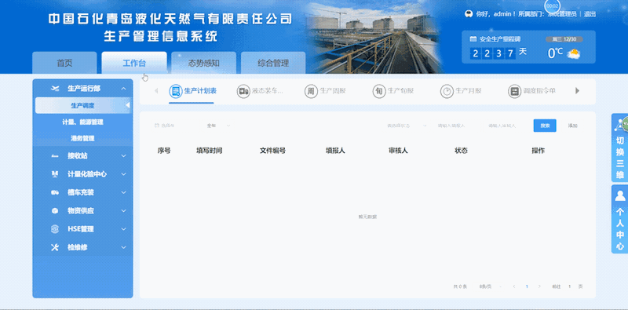Click the calendar icon beside 安全生产里程碑
The height and width of the screenshot is (310, 628).
click(473, 39)
